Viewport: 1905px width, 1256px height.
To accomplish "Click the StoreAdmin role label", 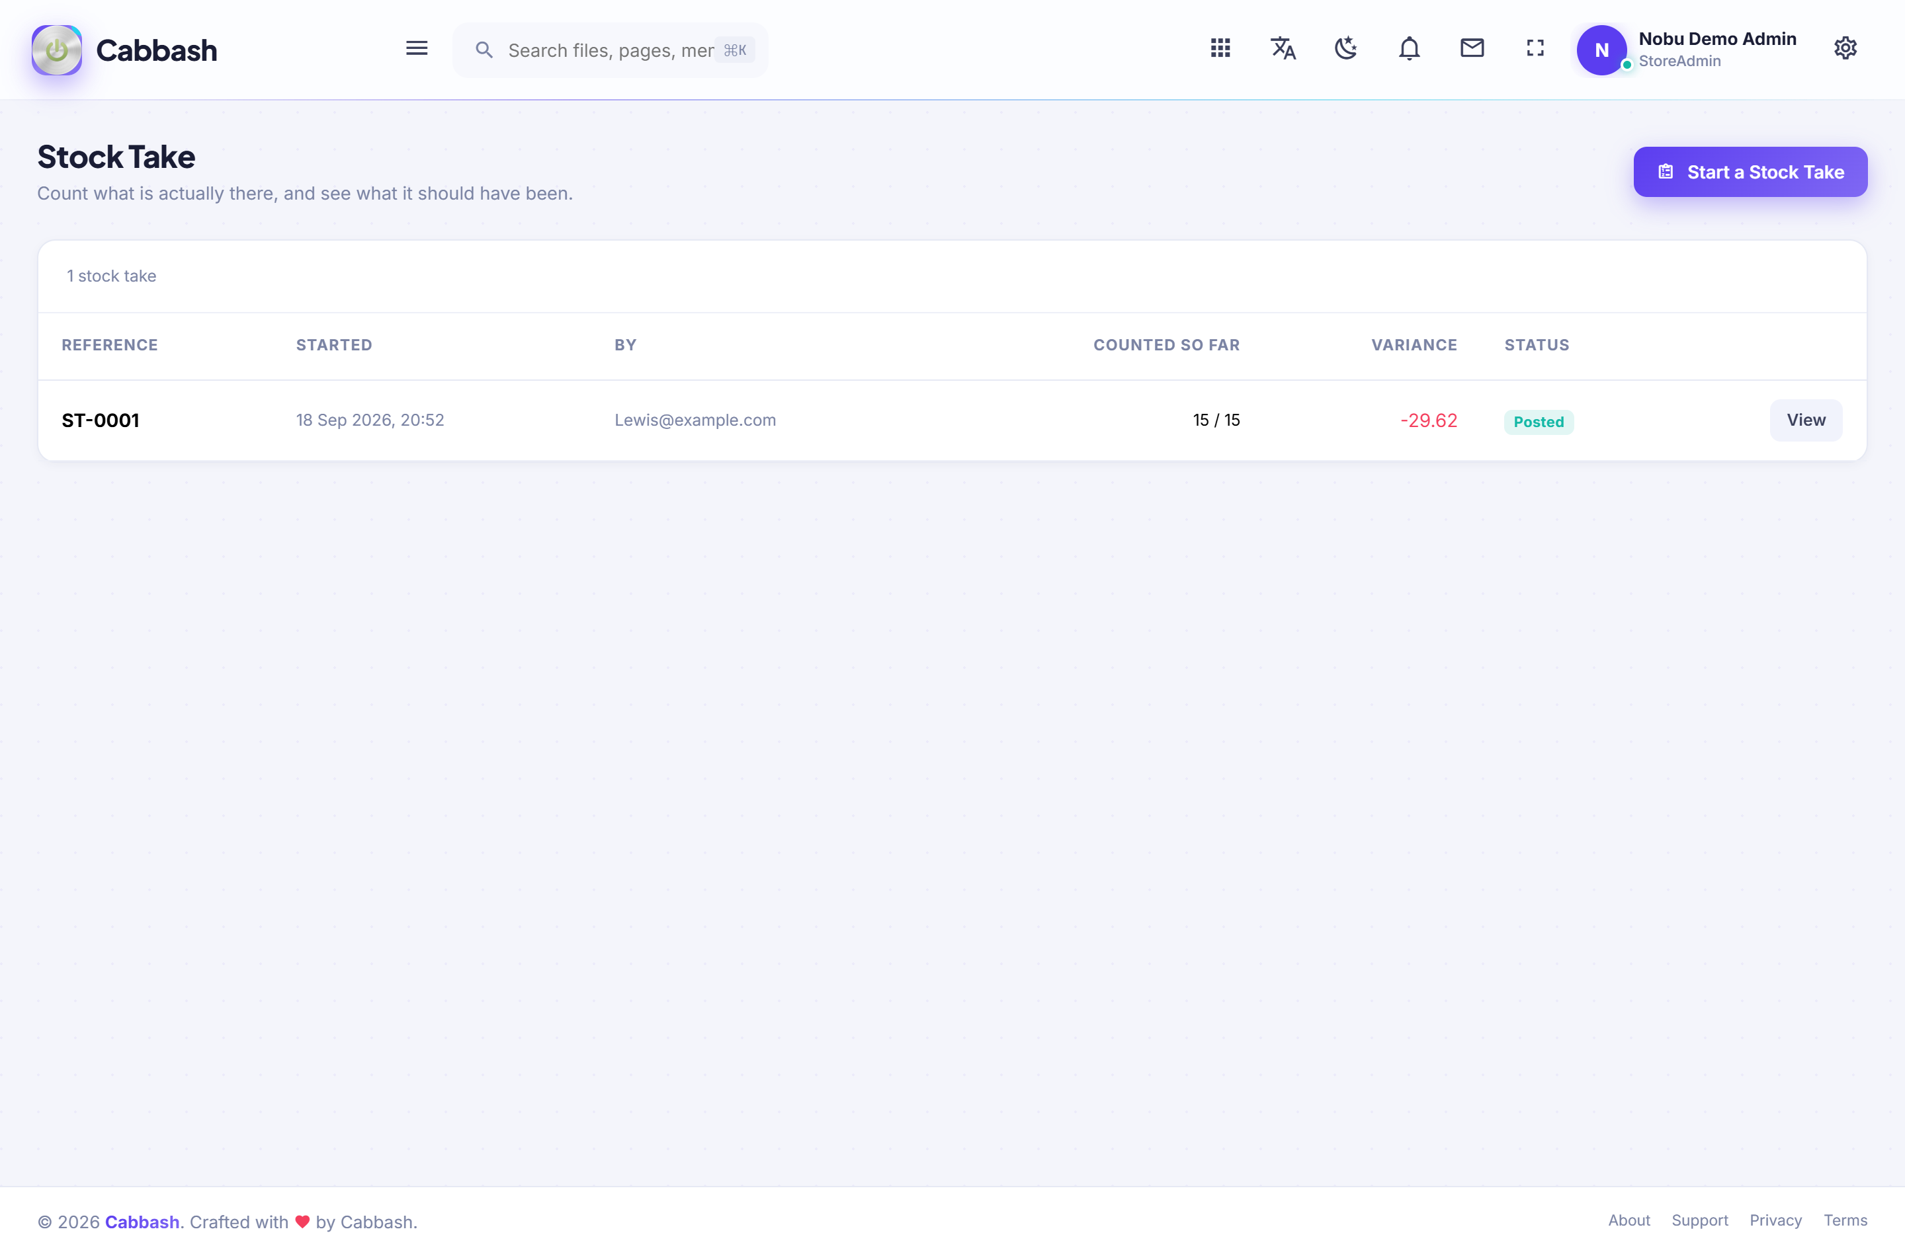I will click(x=1679, y=61).
